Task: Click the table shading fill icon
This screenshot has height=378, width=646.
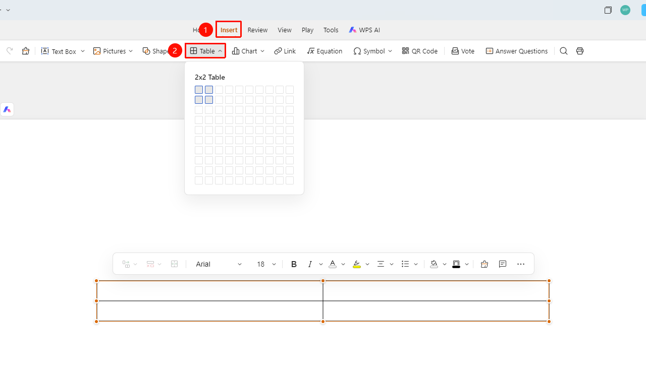Action: tap(434, 264)
